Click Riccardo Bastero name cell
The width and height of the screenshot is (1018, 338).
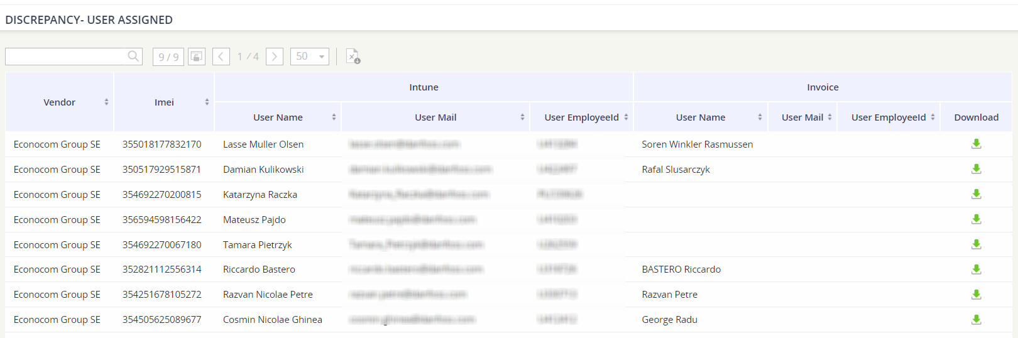[259, 270]
